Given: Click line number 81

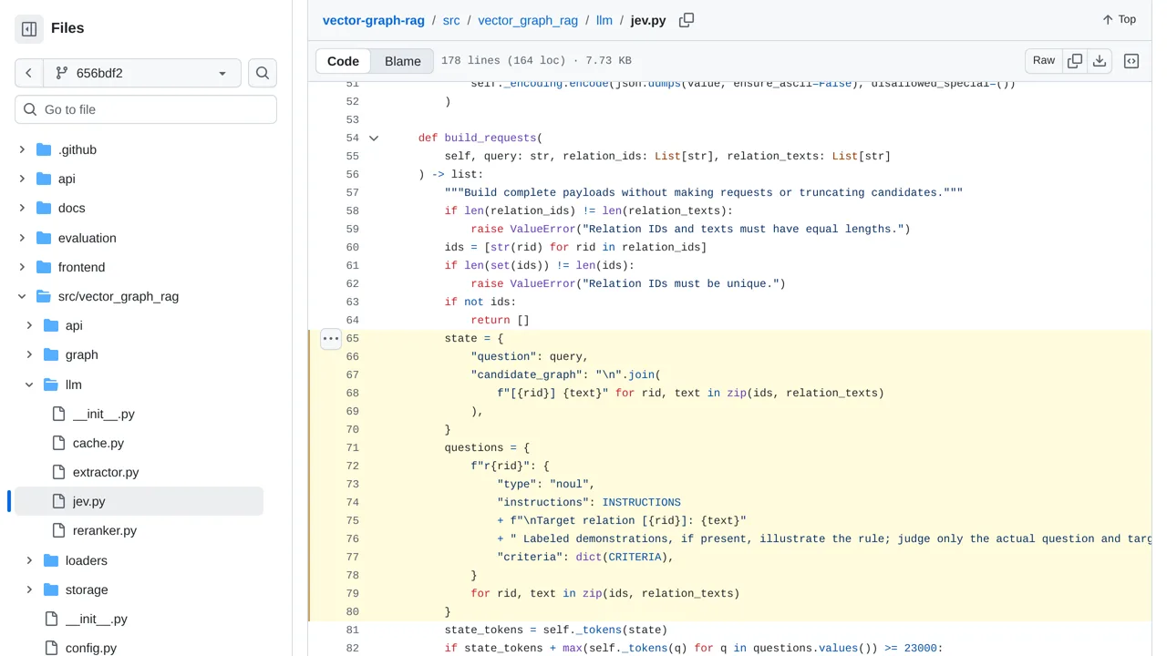Looking at the screenshot, I should coord(353,630).
